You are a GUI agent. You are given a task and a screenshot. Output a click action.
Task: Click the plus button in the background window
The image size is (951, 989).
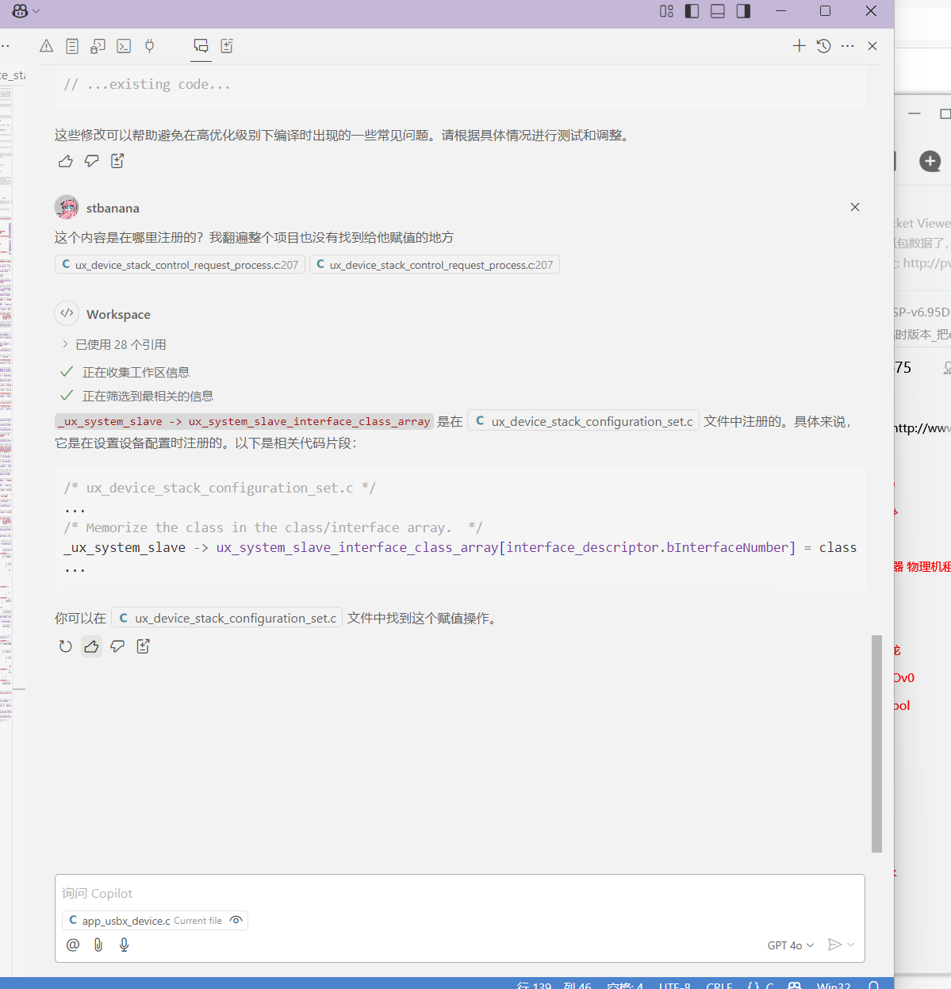[930, 162]
